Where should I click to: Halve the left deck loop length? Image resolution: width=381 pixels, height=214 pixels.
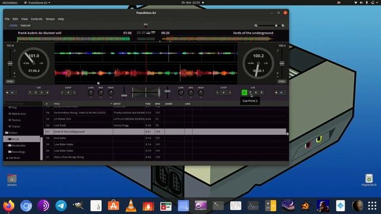click(x=62, y=93)
